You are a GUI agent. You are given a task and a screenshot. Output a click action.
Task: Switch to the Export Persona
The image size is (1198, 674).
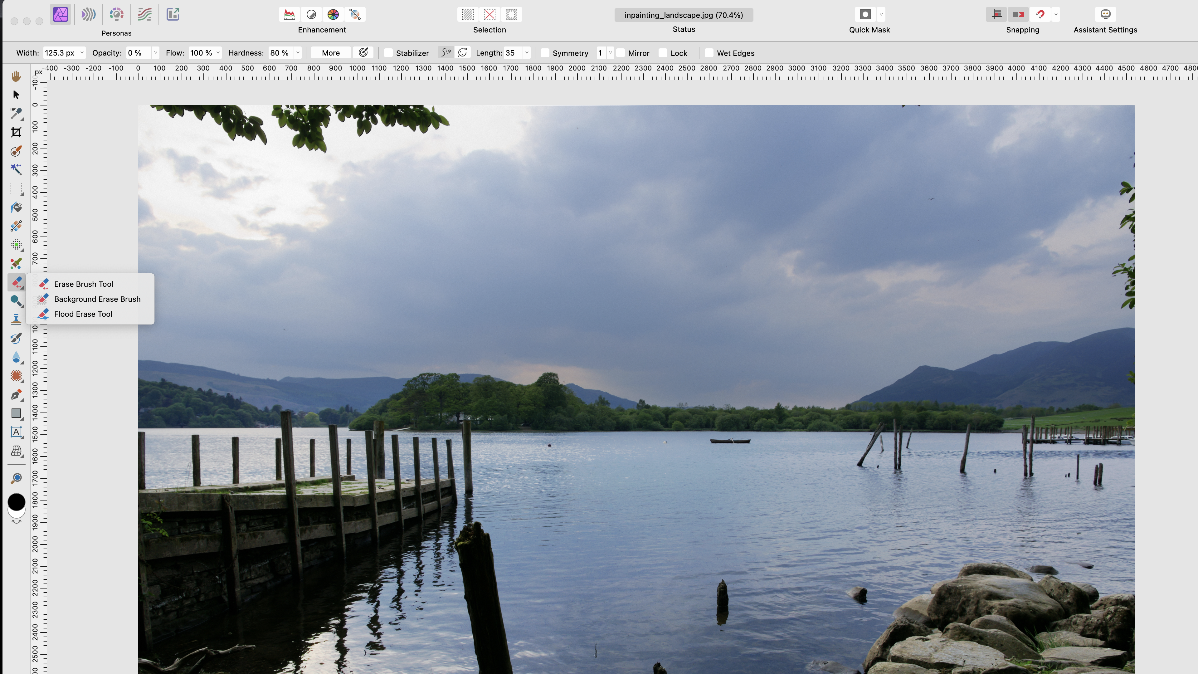click(173, 14)
